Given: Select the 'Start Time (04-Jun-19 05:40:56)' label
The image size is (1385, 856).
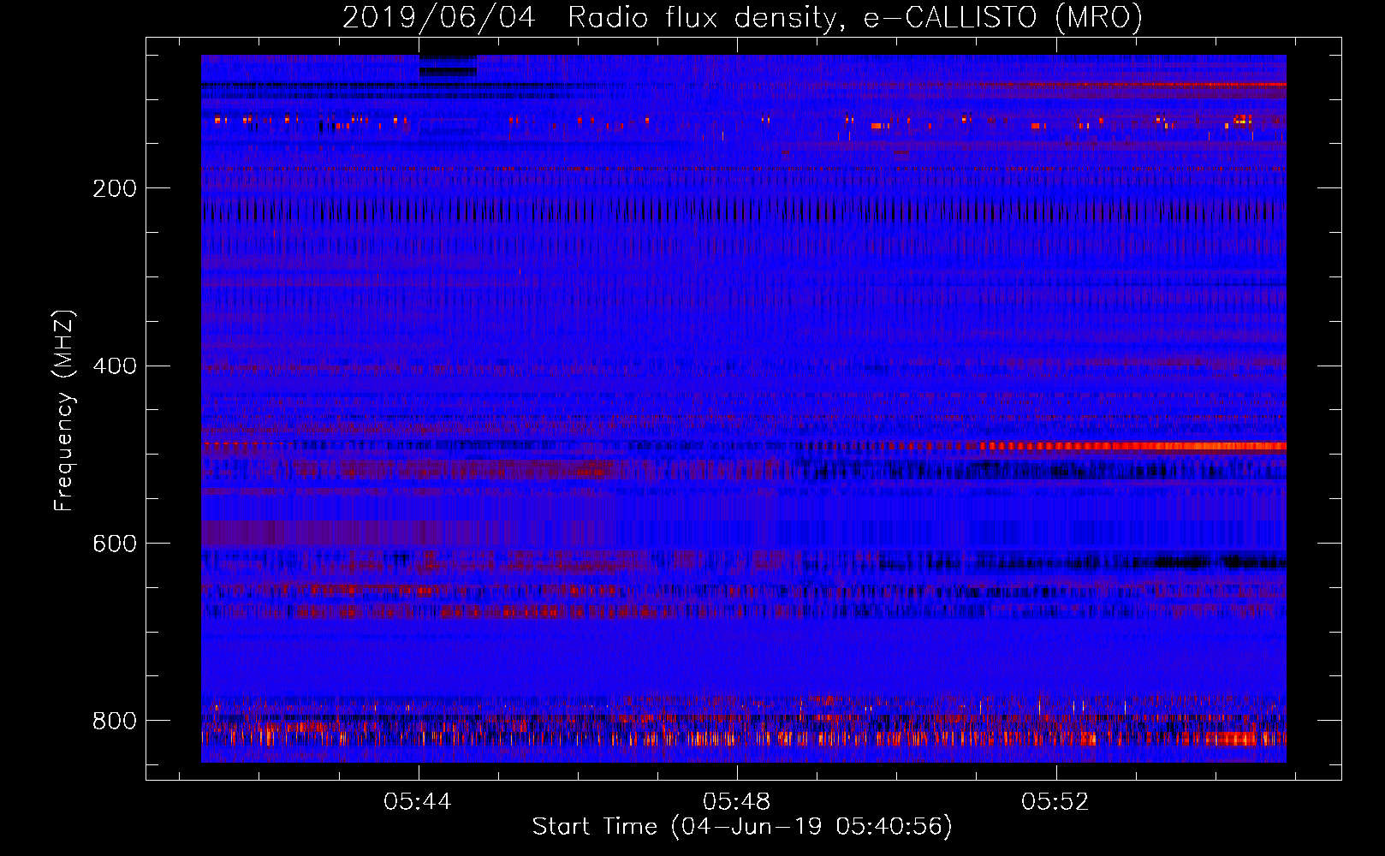Looking at the screenshot, I should pos(742,827).
